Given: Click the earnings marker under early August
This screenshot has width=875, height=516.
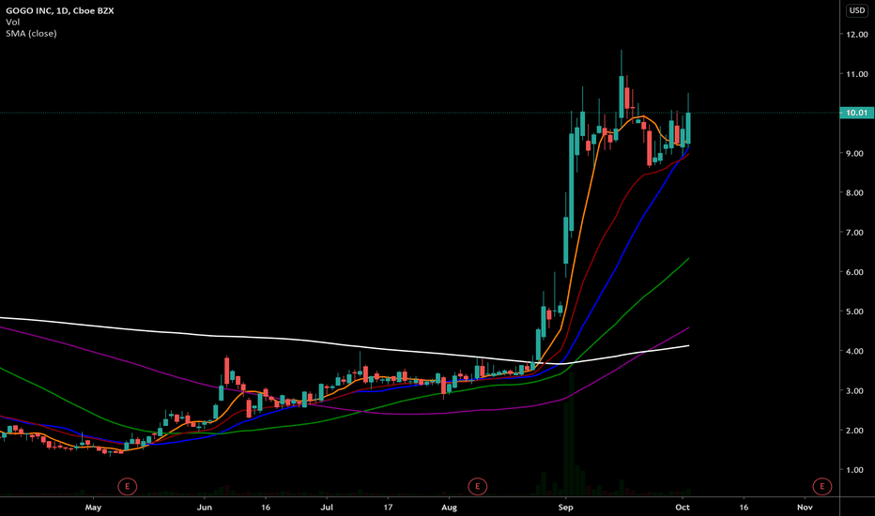Looking at the screenshot, I should pyautogui.click(x=477, y=486).
